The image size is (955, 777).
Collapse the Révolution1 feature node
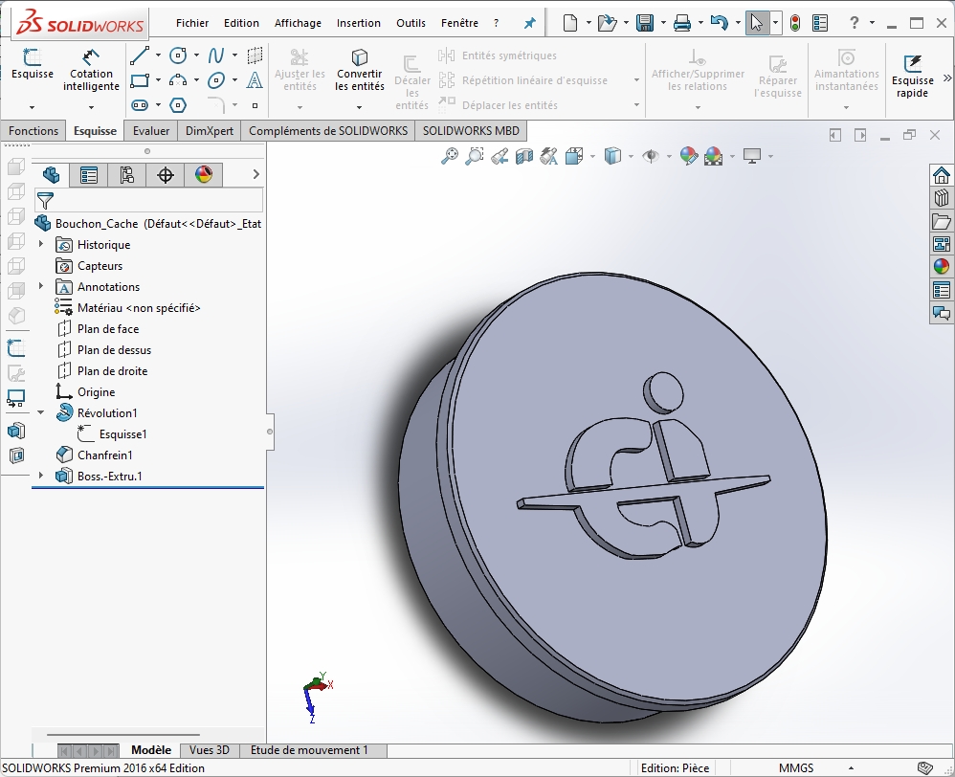click(x=41, y=412)
